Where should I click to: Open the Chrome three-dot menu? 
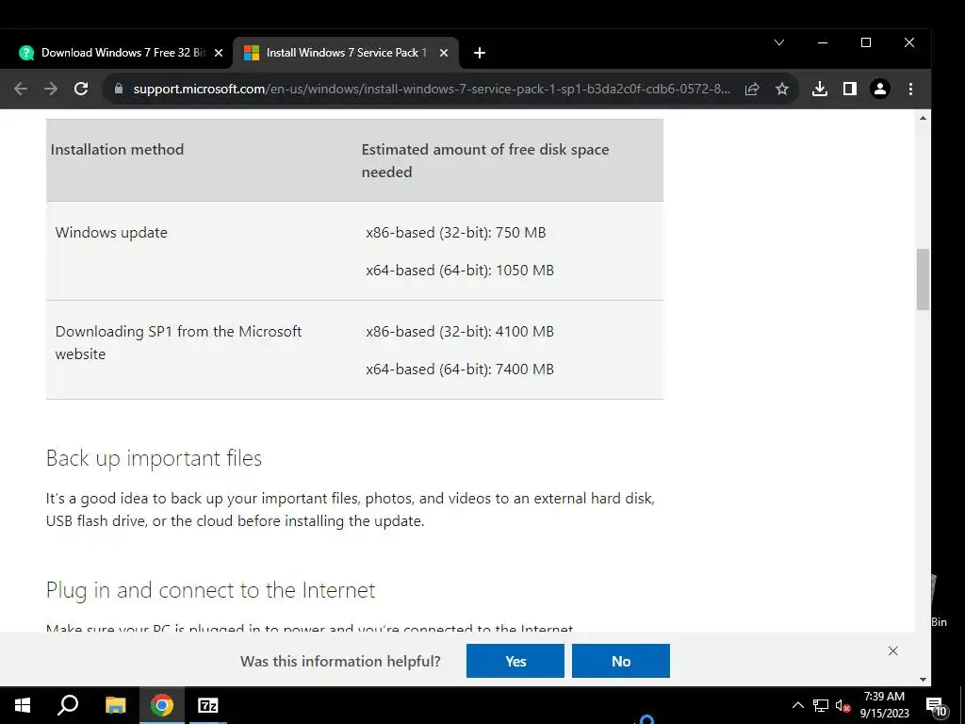coord(910,89)
